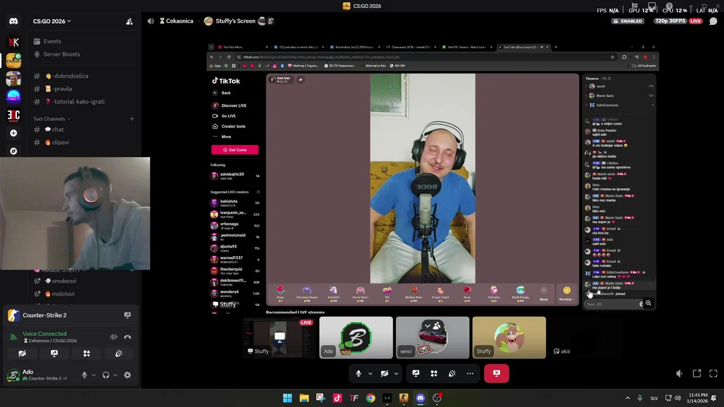Show voice channel chat bubble icon
The height and width of the screenshot is (407, 724).
[713, 21]
